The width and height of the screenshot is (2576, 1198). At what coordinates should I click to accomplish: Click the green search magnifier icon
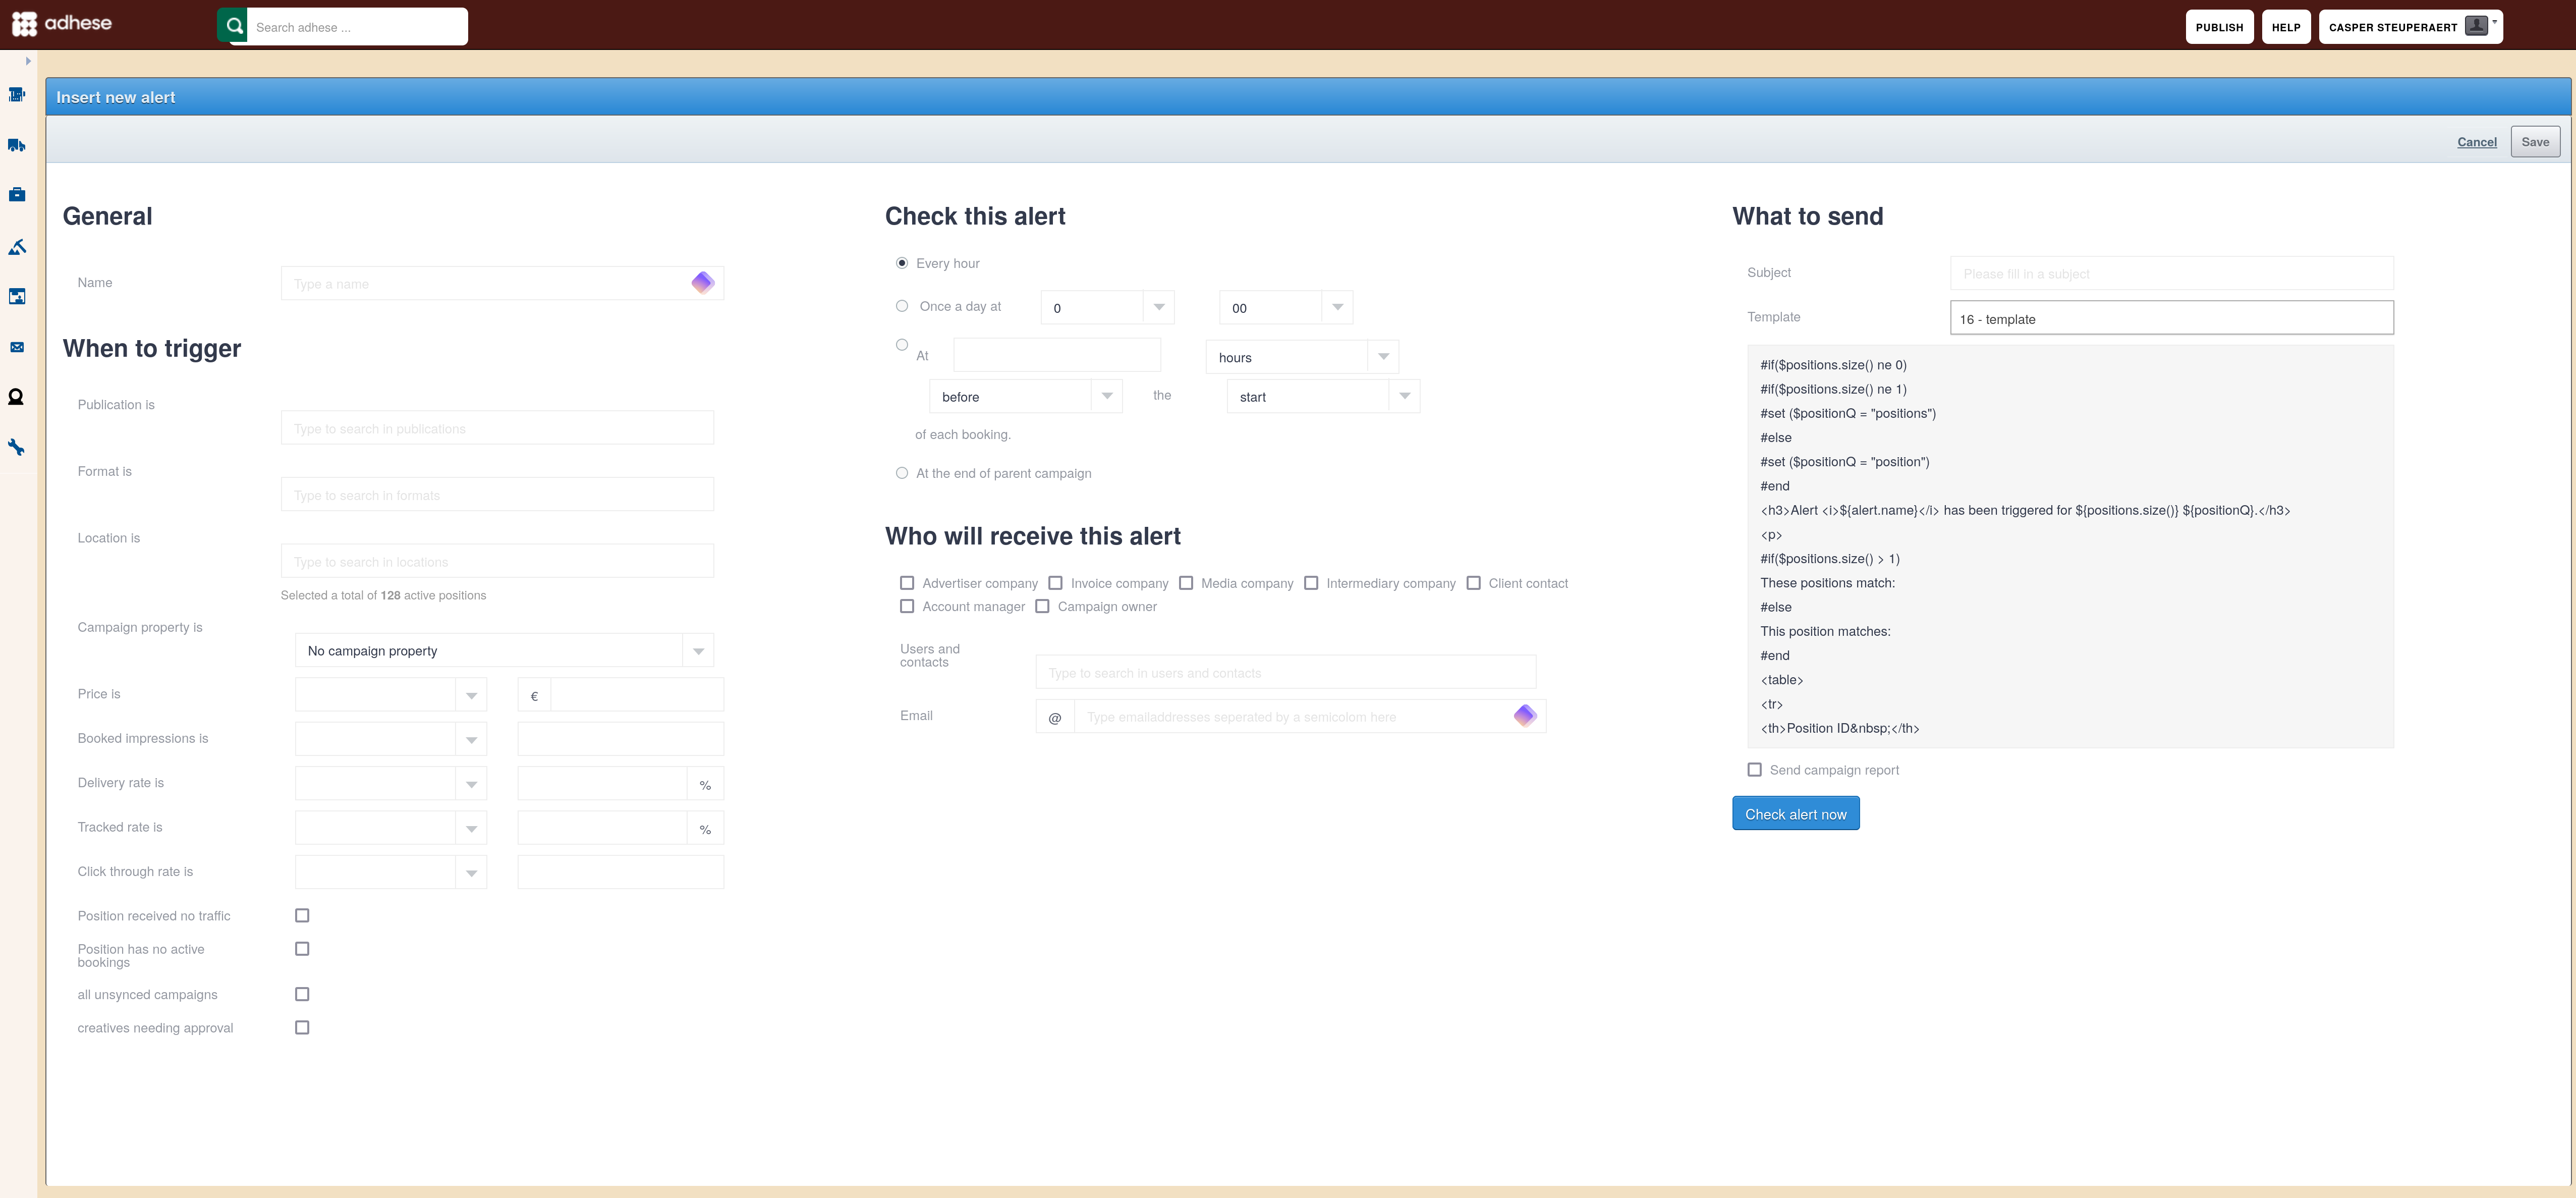[234, 26]
